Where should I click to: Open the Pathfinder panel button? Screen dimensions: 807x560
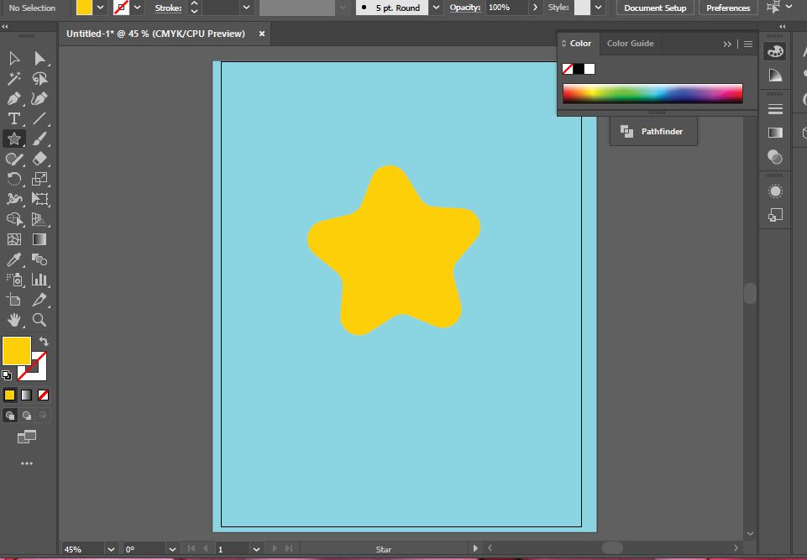(653, 131)
